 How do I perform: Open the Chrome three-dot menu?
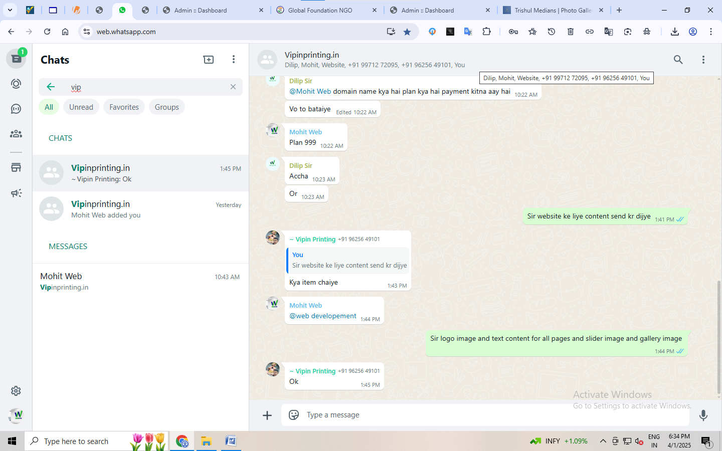click(x=711, y=32)
